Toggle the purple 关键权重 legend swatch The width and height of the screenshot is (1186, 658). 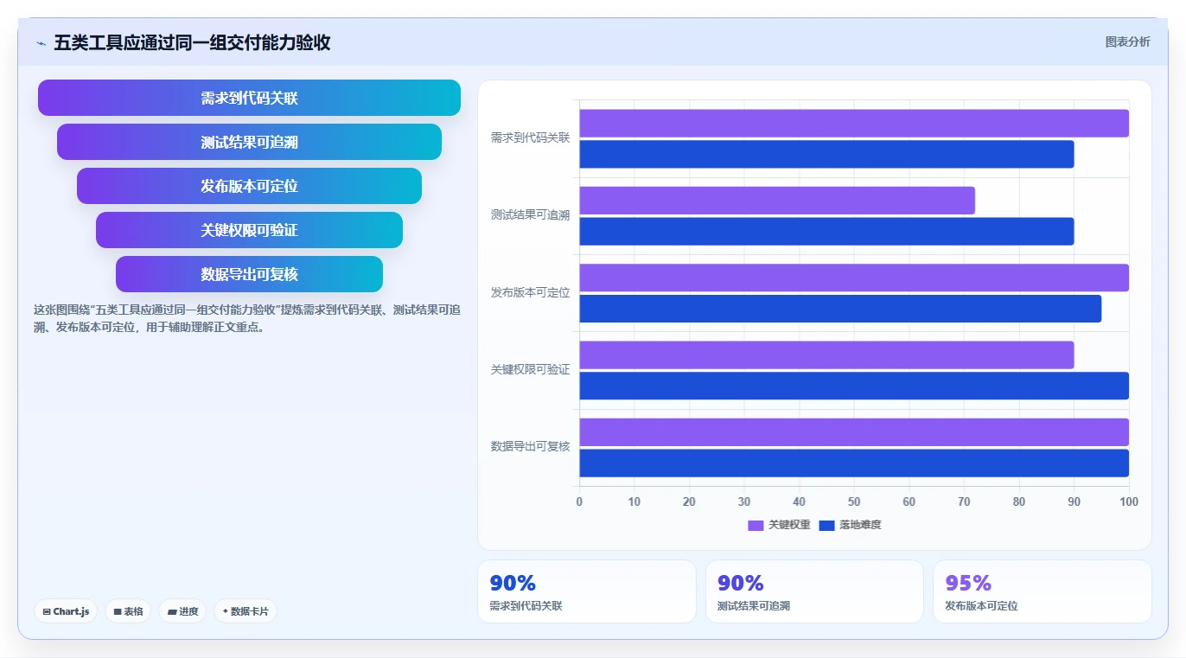tap(756, 525)
